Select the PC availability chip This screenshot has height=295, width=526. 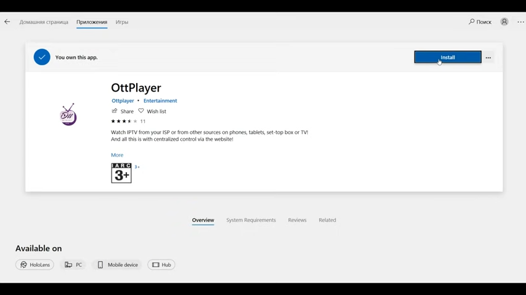(73, 265)
